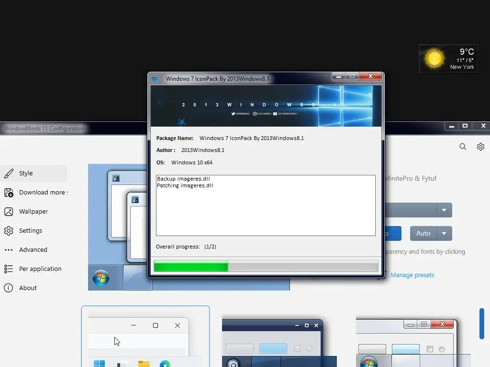Screen dimensions: 490x367
Task: Select the Windows 11 style thumbnail
Action: pyautogui.click(x=145, y=336)
